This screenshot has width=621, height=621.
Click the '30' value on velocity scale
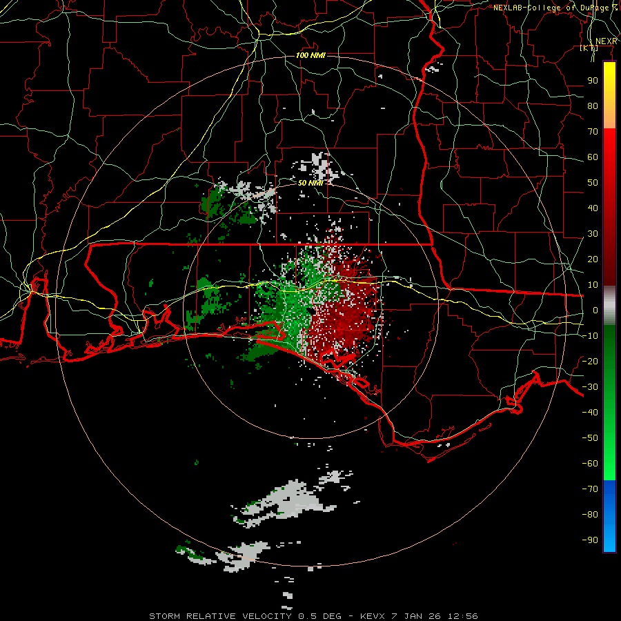593,234
